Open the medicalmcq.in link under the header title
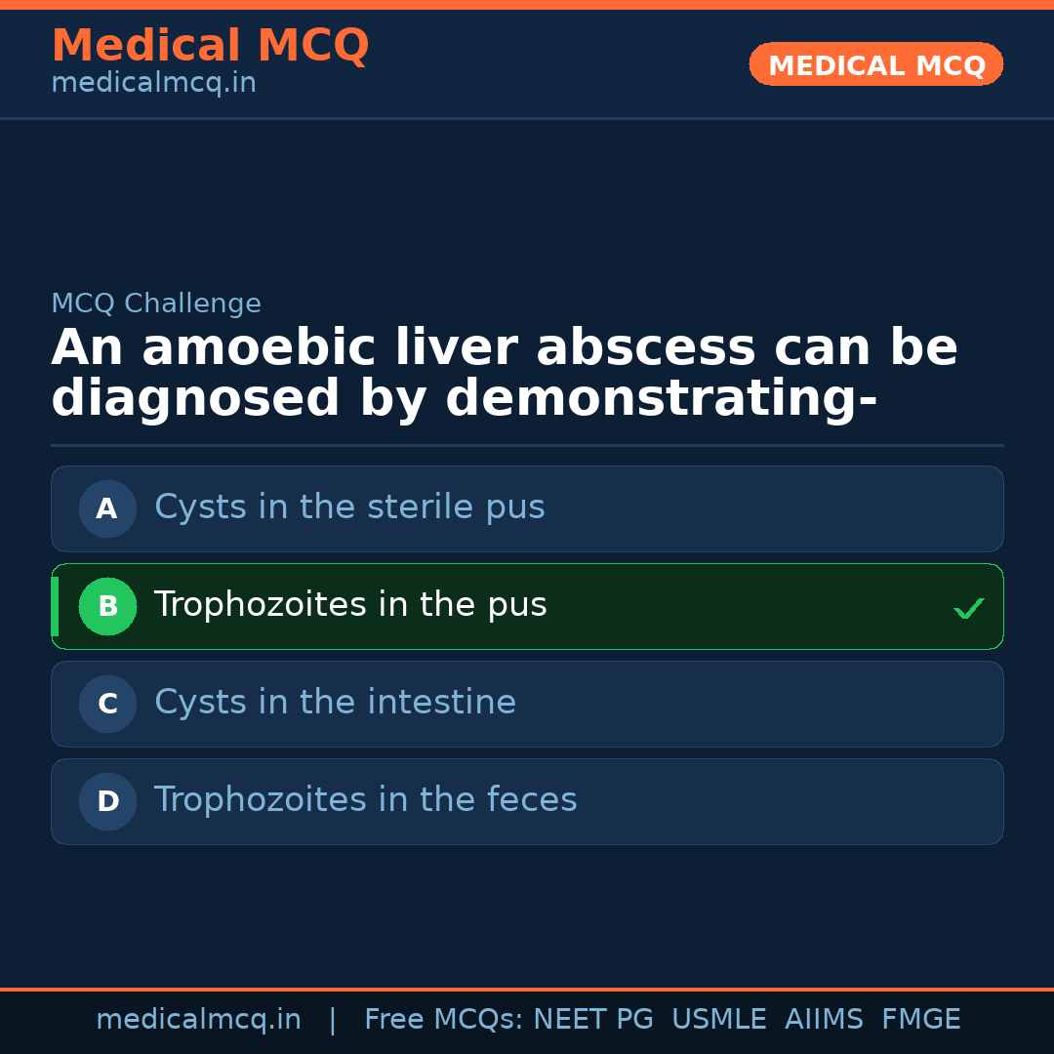1054x1054 pixels. point(153,84)
